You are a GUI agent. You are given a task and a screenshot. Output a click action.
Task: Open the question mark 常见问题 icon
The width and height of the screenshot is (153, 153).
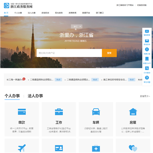coord(147,78)
